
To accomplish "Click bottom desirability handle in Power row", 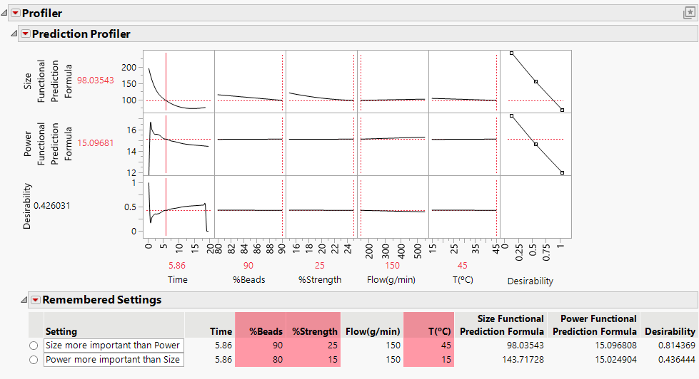I will click(x=562, y=172).
